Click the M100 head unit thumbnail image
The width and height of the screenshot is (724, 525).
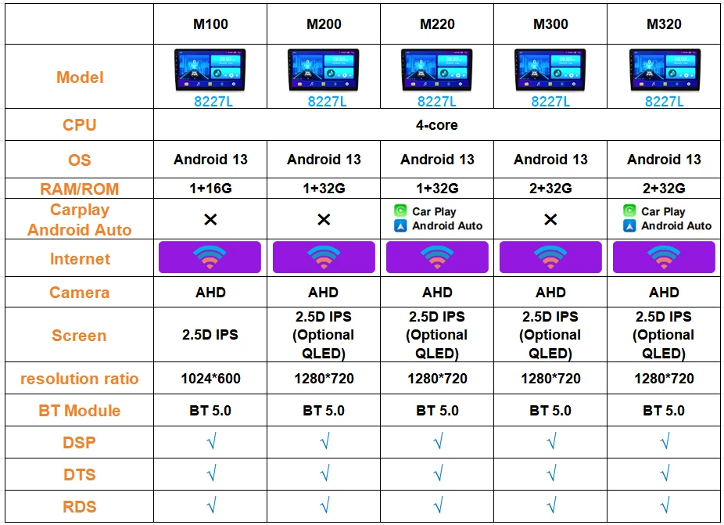coord(210,70)
